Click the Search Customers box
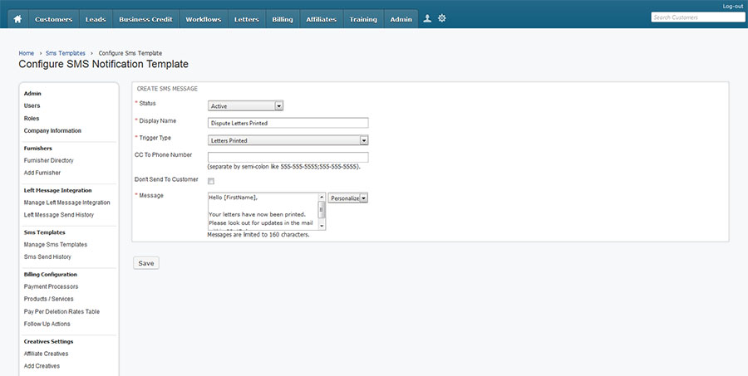Screen dimensions: 748x376 click(x=696, y=17)
